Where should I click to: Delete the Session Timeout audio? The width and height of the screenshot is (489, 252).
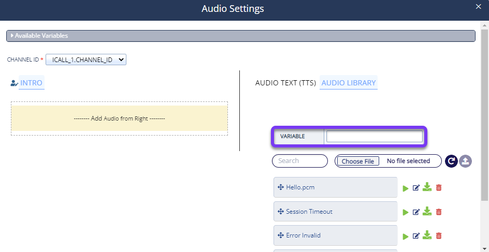pyautogui.click(x=439, y=212)
